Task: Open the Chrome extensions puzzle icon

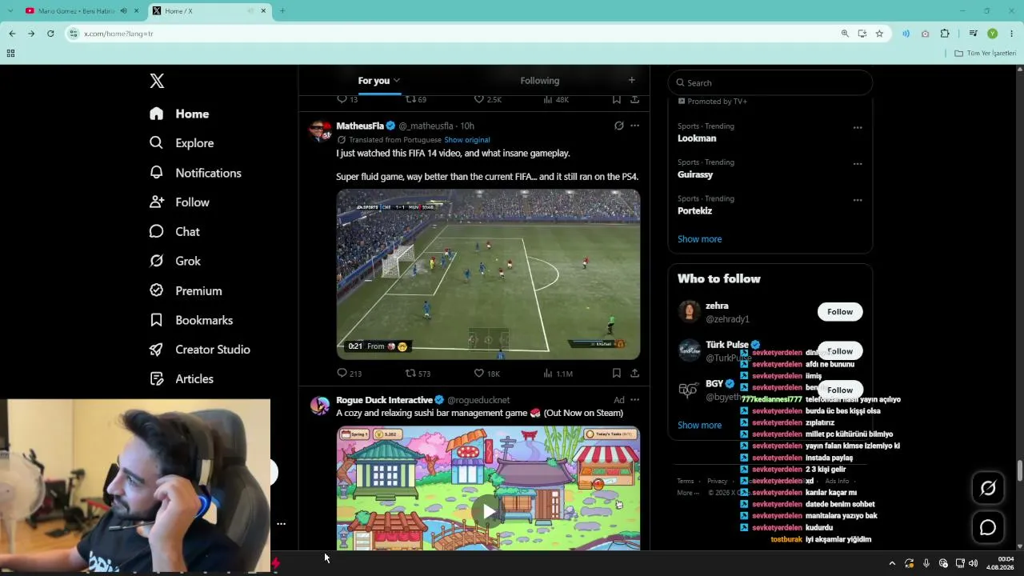Action: click(945, 34)
